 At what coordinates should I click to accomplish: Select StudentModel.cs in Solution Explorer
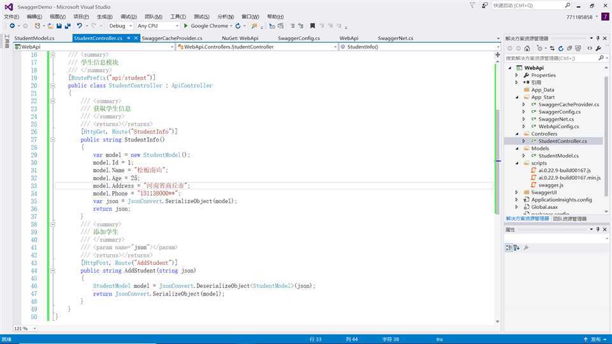(x=558, y=155)
